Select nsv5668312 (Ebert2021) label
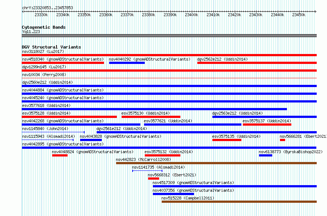The image size is (327, 216). (x=172, y=175)
